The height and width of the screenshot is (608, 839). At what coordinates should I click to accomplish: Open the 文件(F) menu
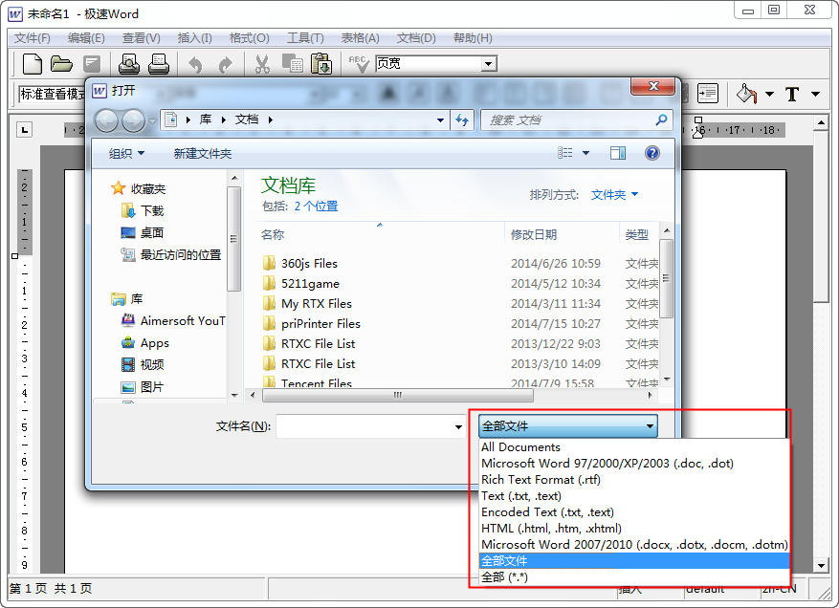[33, 38]
